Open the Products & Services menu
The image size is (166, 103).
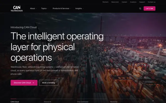[x=62, y=8]
